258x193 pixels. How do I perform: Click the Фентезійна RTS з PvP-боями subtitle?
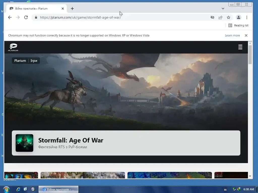62,147
